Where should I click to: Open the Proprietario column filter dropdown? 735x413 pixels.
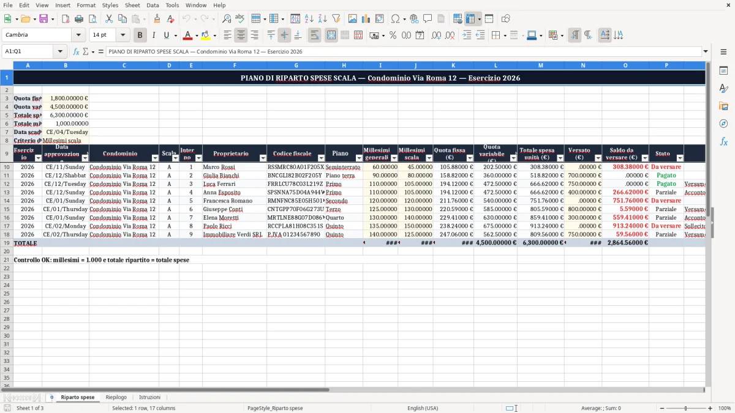(263, 158)
